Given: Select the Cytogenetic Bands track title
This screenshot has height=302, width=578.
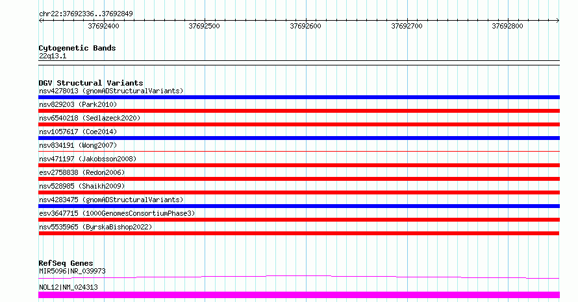Looking at the screenshot, I should [77, 48].
